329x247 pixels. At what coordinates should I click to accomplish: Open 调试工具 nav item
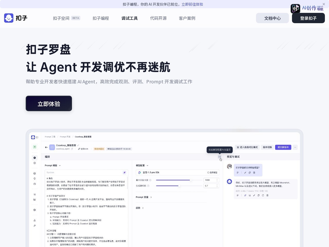[130, 18]
